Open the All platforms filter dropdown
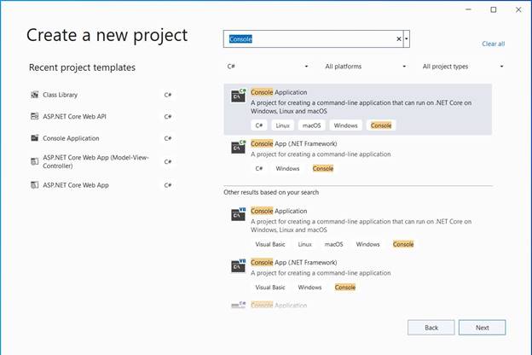 click(x=366, y=67)
